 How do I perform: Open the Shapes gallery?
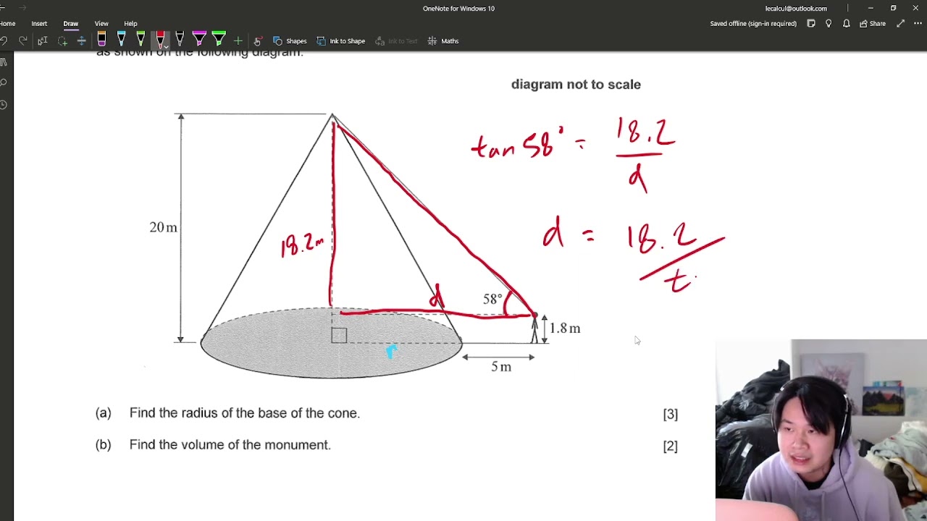(x=290, y=41)
